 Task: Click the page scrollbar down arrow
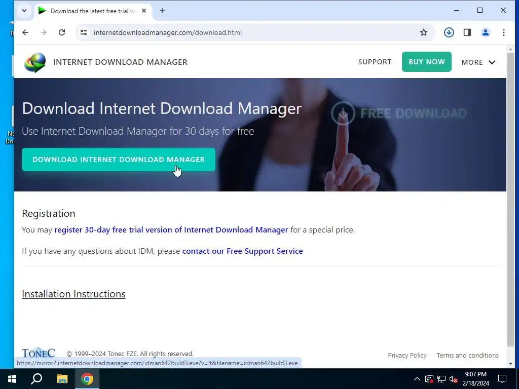pos(510,364)
